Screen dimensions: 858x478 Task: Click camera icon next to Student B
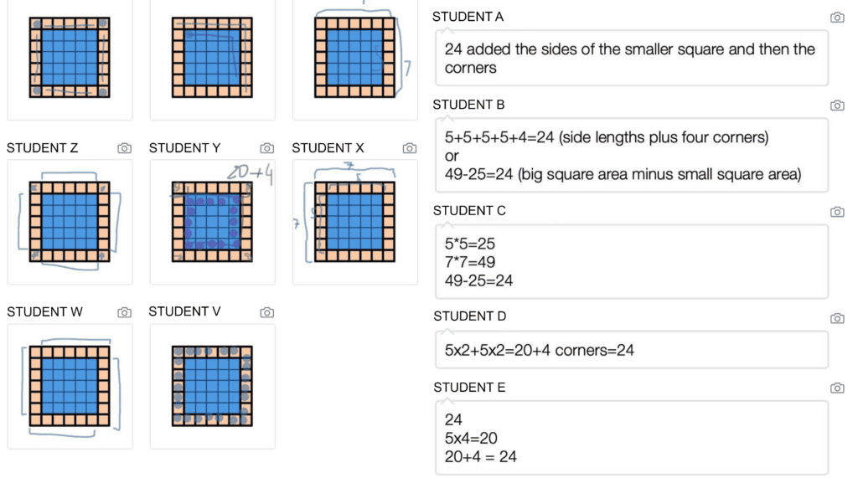pyautogui.click(x=837, y=105)
